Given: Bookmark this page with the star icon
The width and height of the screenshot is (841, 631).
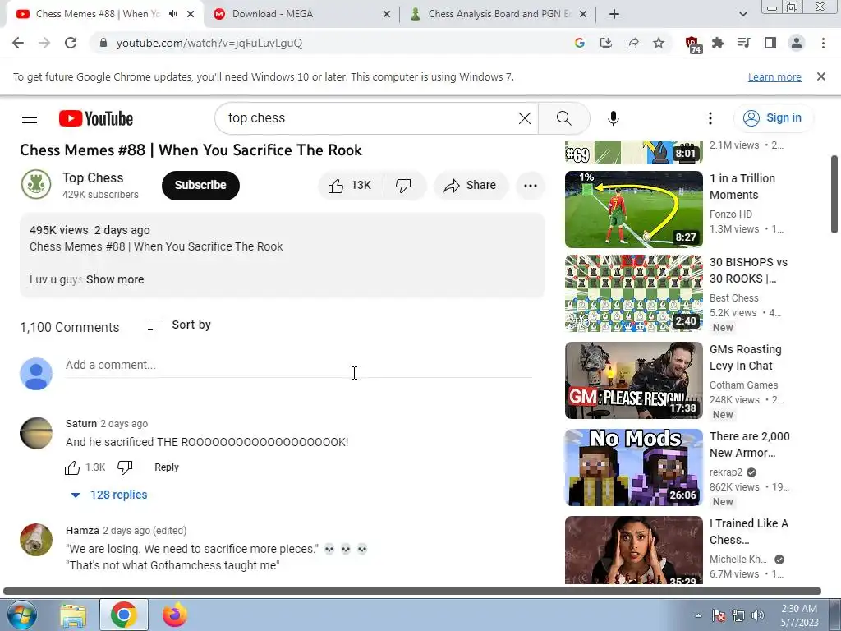Looking at the screenshot, I should tap(659, 43).
